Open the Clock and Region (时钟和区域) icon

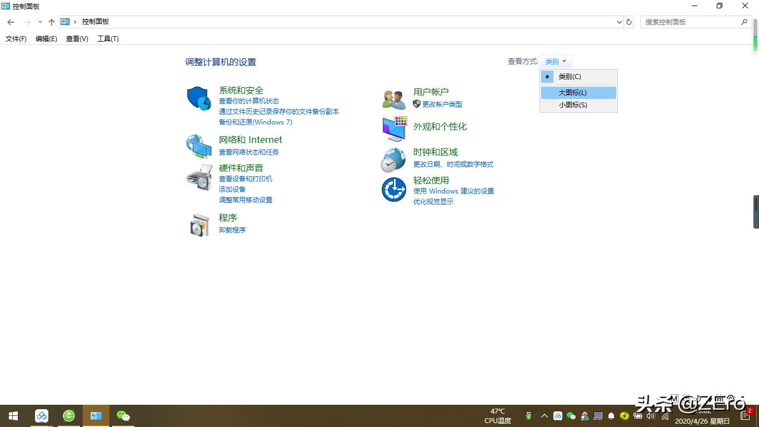click(393, 158)
